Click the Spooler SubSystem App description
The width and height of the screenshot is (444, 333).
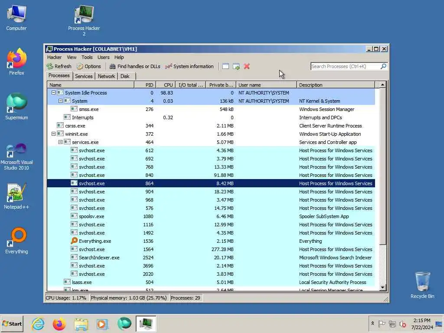point(324,216)
